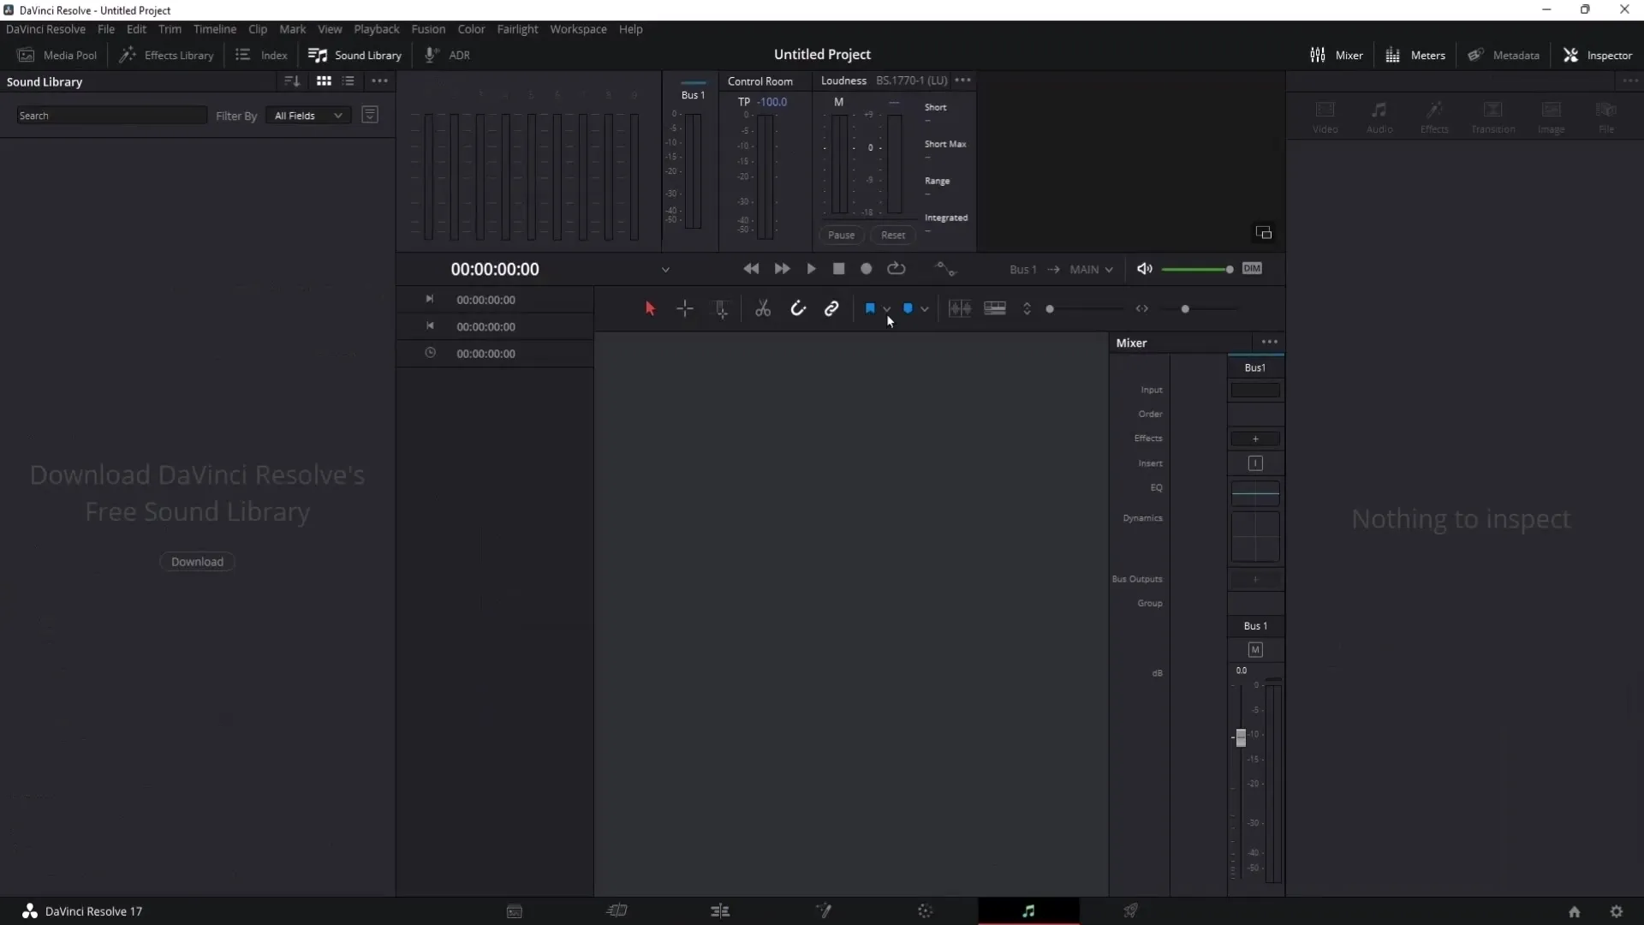Click the Loudness Reset button
The width and height of the screenshot is (1644, 925).
[893, 235]
